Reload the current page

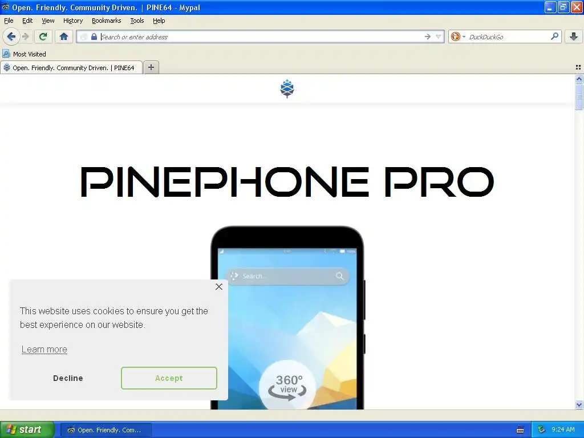coord(43,36)
